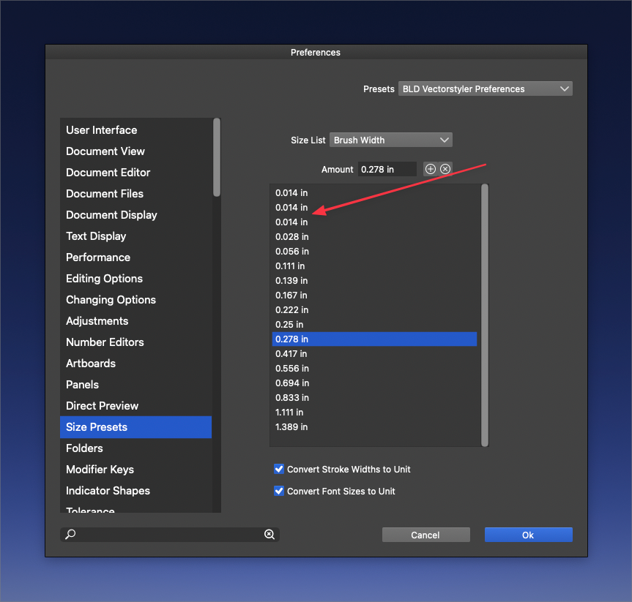Click the plus icon to add amount

tap(431, 169)
